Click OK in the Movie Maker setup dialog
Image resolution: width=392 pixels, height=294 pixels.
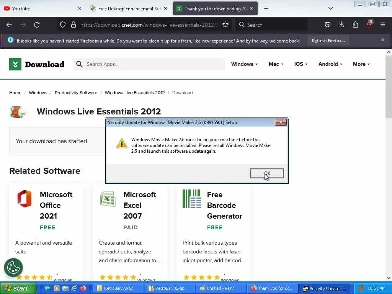click(x=267, y=173)
